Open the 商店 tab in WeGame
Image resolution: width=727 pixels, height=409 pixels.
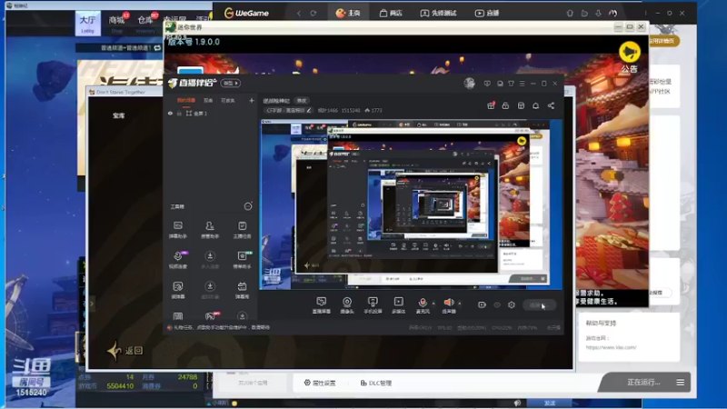pyautogui.click(x=391, y=13)
